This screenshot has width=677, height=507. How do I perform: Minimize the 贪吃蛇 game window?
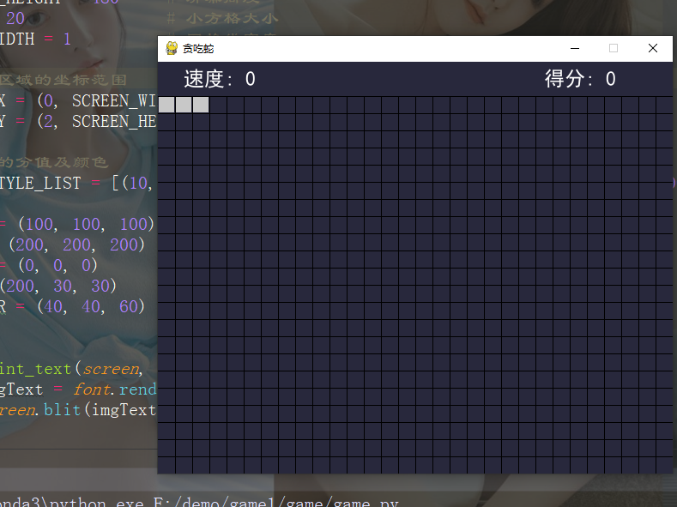tap(575, 48)
